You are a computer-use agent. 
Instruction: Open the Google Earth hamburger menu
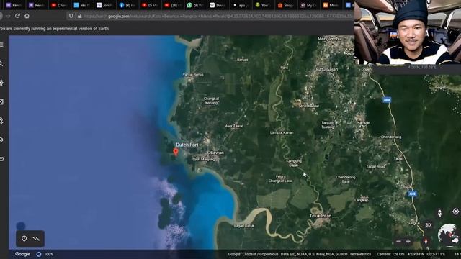coord(1,45)
